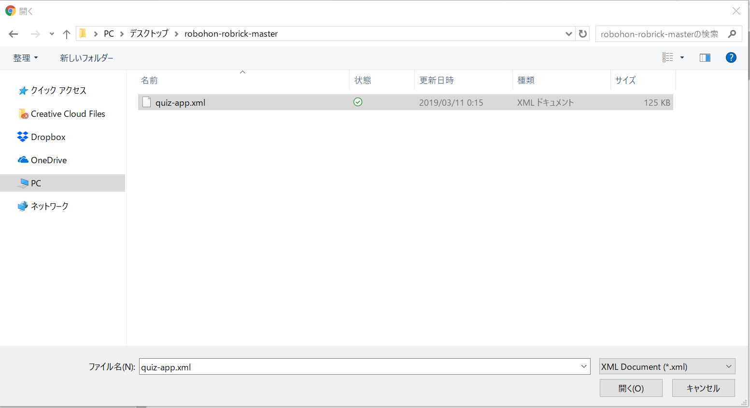The height and width of the screenshot is (408, 750).
Task: Click the search magnifier icon
Action: click(732, 34)
